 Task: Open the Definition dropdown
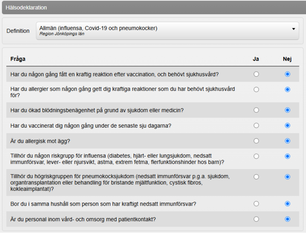click(x=167, y=31)
